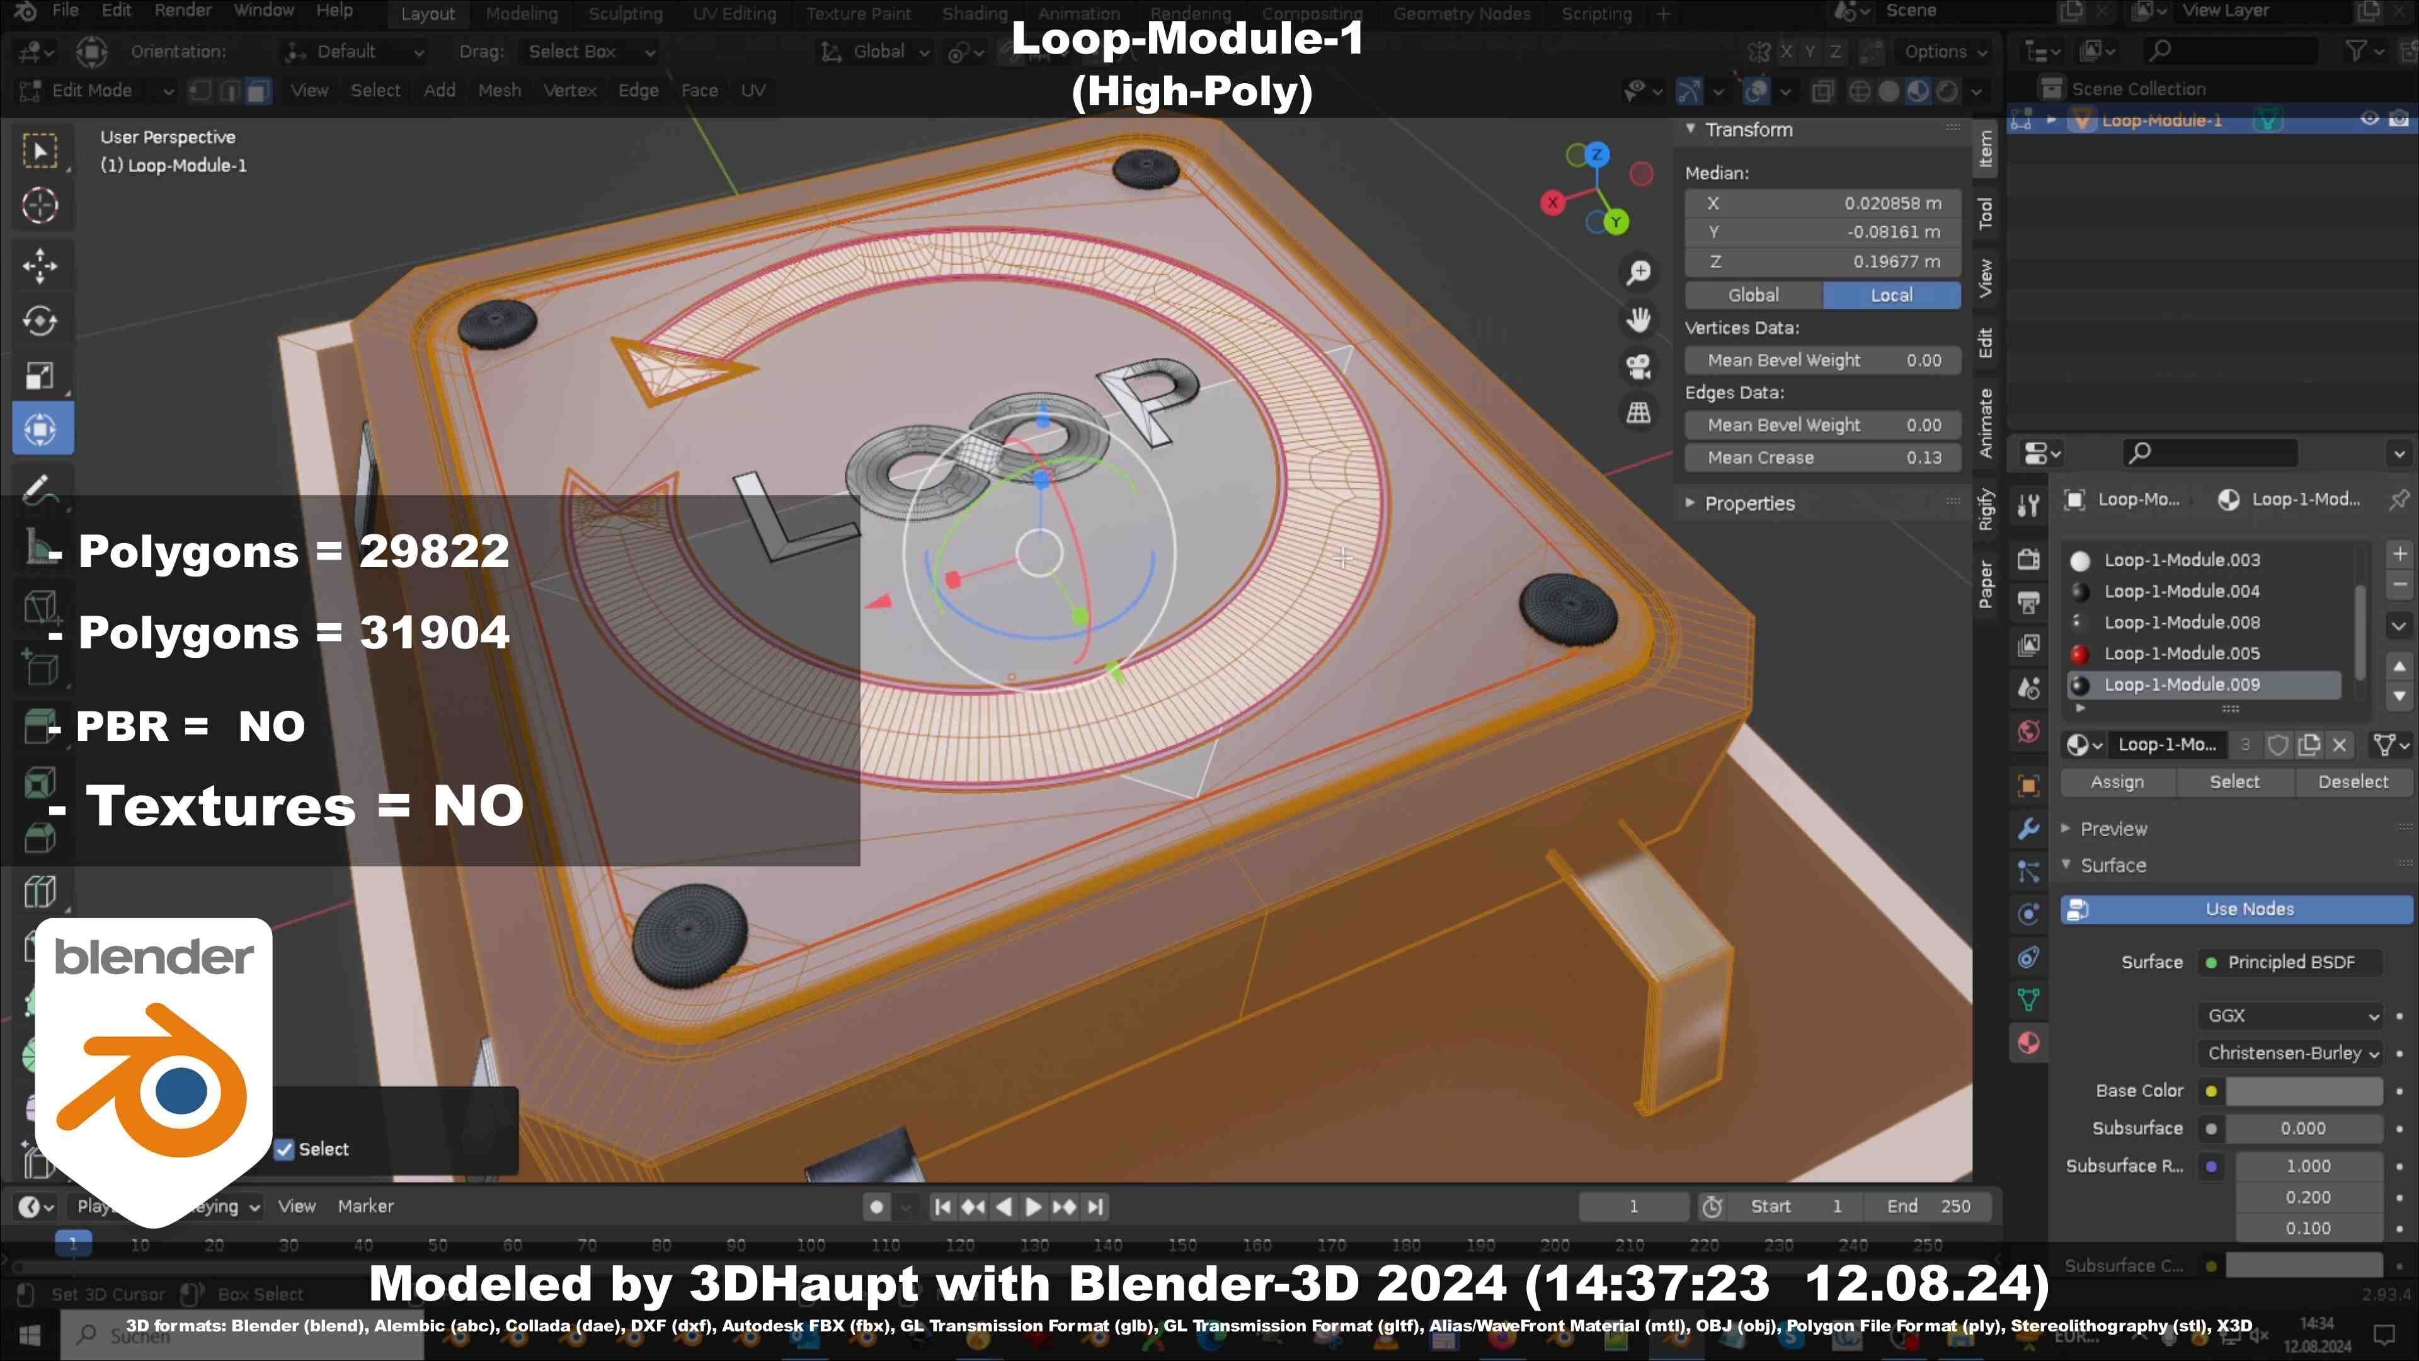
Task: Choose the Move tool
Action: click(40, 267)
